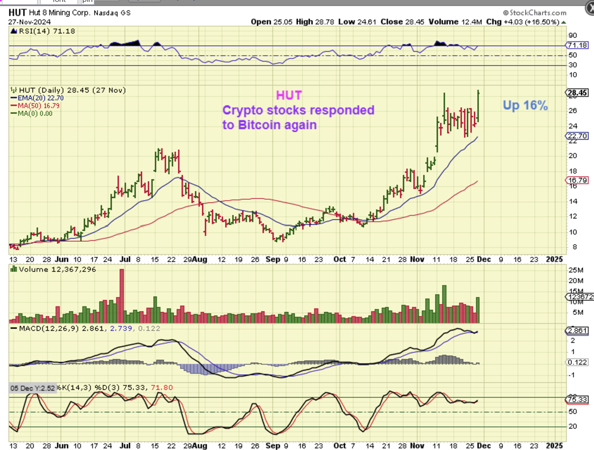Click the green up-triangle next to the Chg value
The height and width of the screenshot is (450, 594).
[564, 22]
